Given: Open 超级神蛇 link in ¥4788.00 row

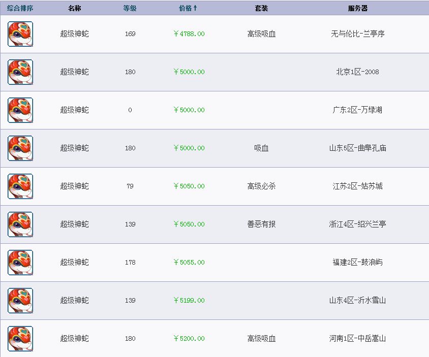Looking at the screenshot, I should [74, 34].
